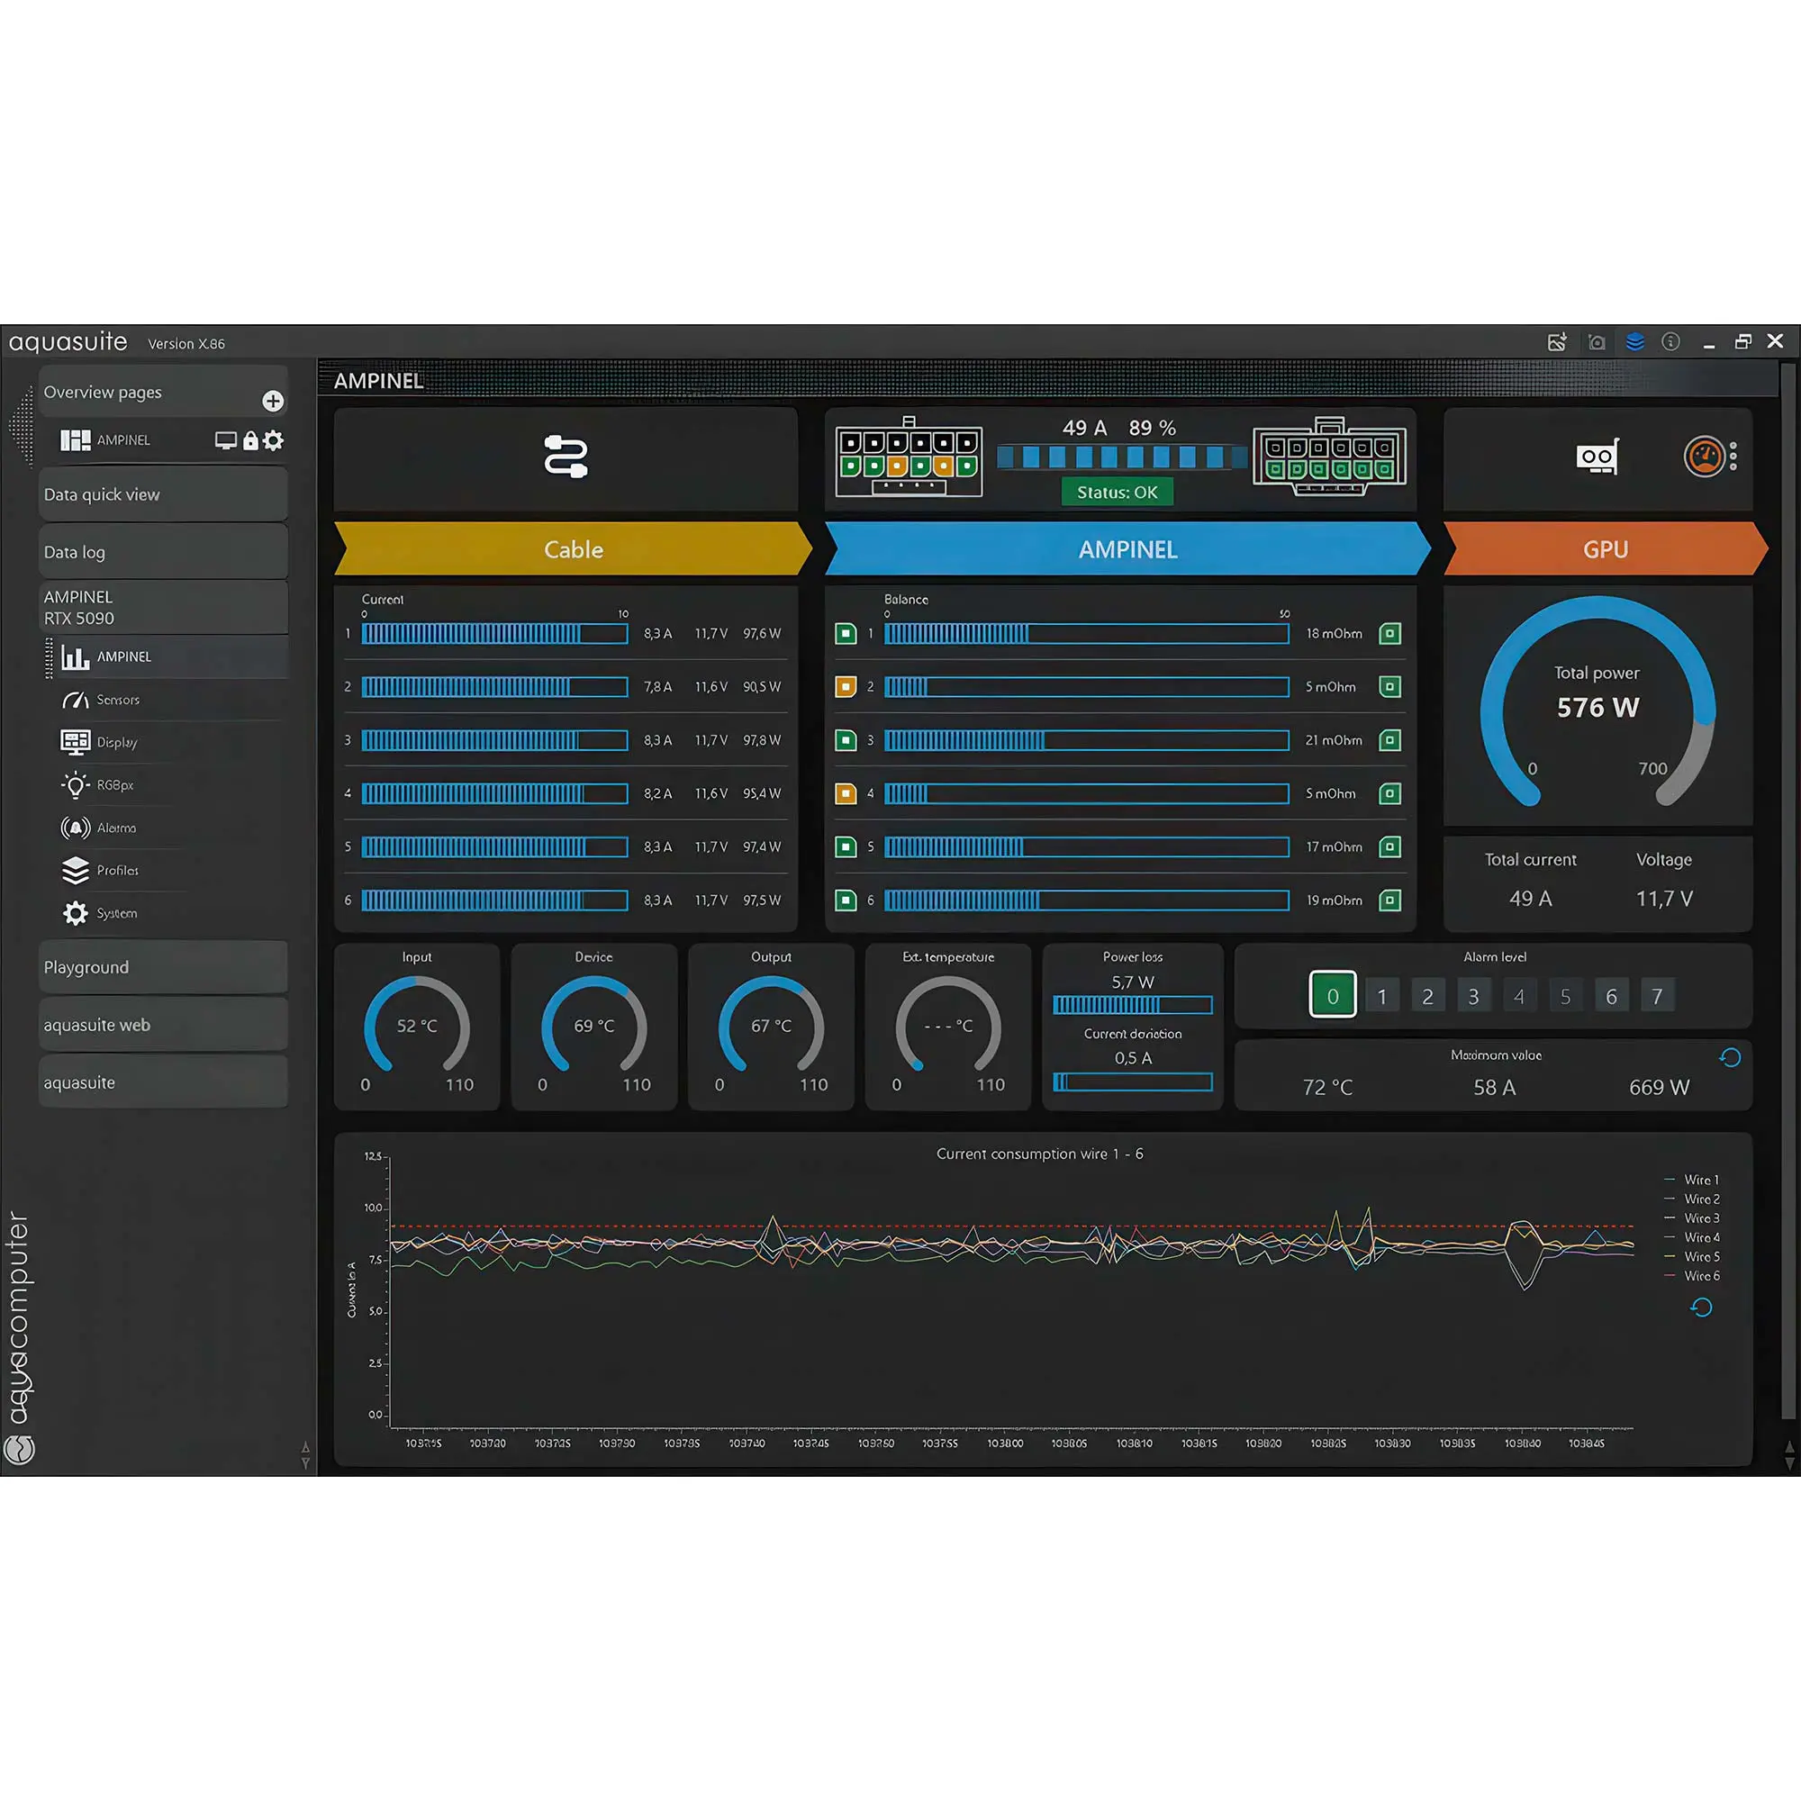Click the Total power 576 W gauge
1801x1801 pixels.
[1597, 701]
